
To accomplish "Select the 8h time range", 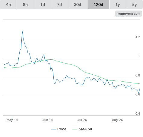I will [x=25, y=5].
